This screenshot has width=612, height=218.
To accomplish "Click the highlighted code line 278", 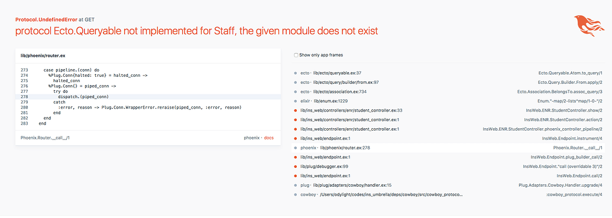I will click(x=148, y=96).
